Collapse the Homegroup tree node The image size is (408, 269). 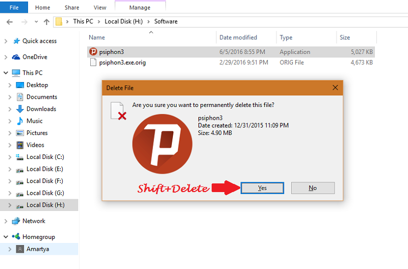point(6,237)
